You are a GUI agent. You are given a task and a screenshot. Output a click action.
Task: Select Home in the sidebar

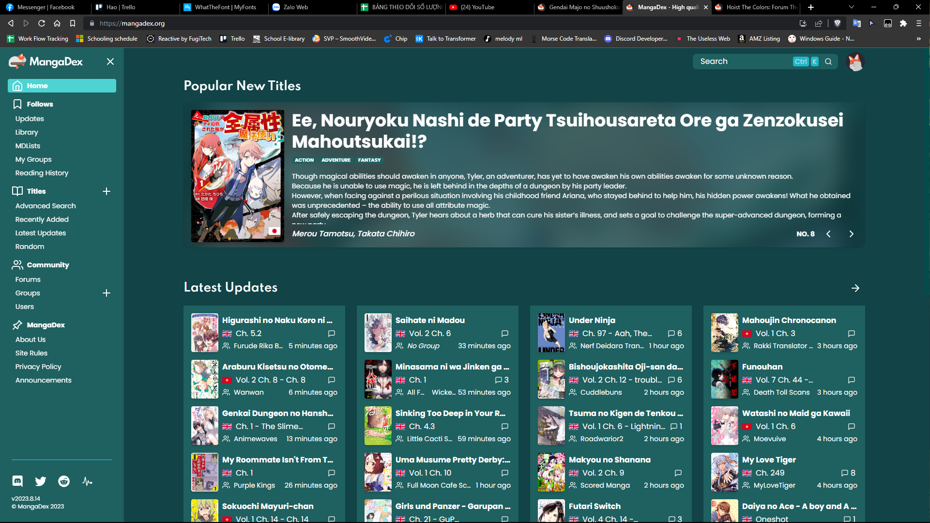click(62, 86)
